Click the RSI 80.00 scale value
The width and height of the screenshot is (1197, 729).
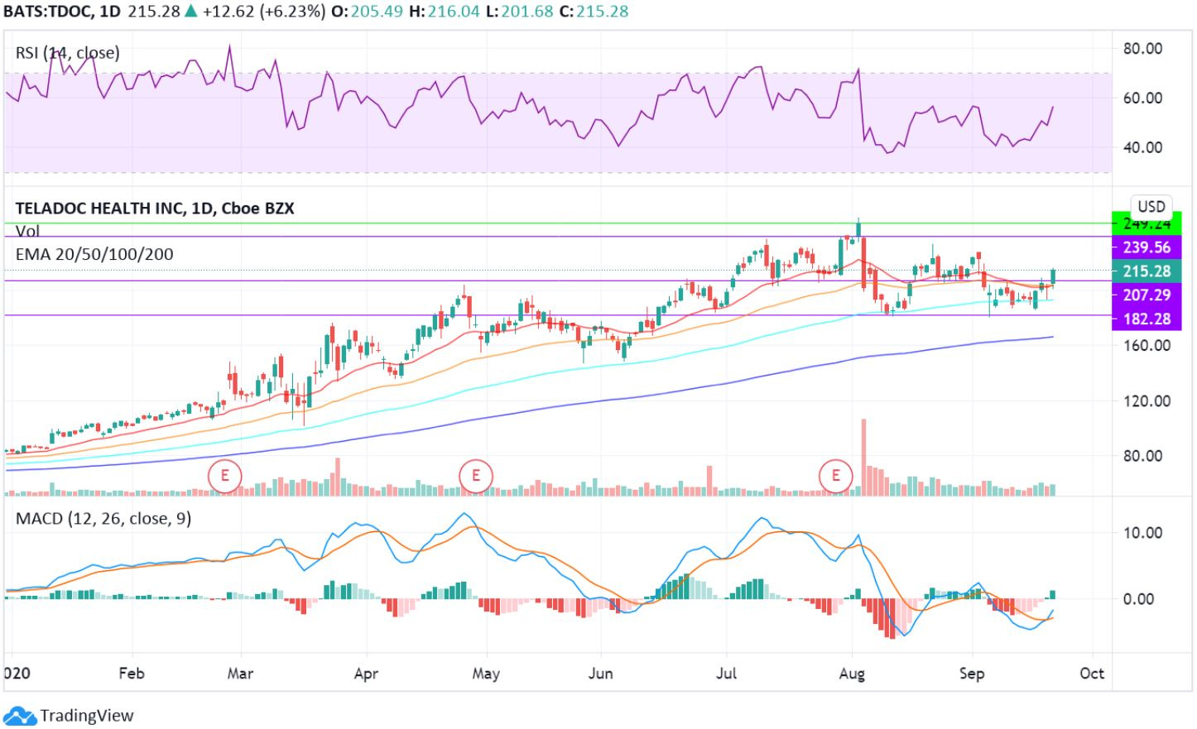point(1142,49)
